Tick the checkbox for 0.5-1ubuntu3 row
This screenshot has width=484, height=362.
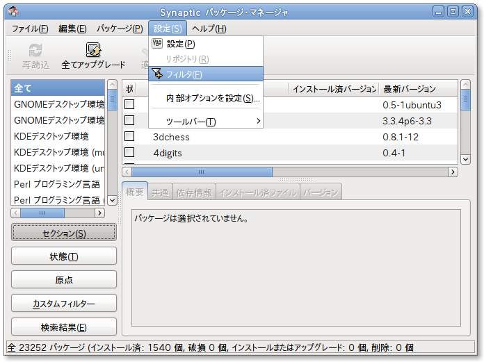point(129,104)
